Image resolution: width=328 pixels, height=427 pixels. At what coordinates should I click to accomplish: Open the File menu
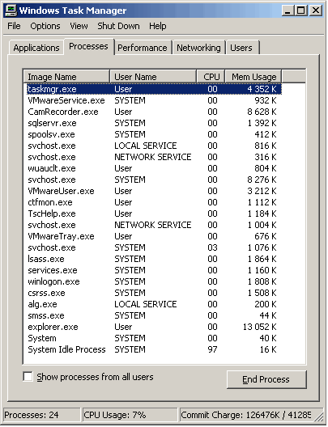coord(14,26)
